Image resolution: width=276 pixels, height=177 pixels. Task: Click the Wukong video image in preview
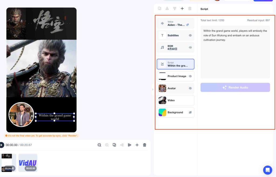[x=42, y=68]
